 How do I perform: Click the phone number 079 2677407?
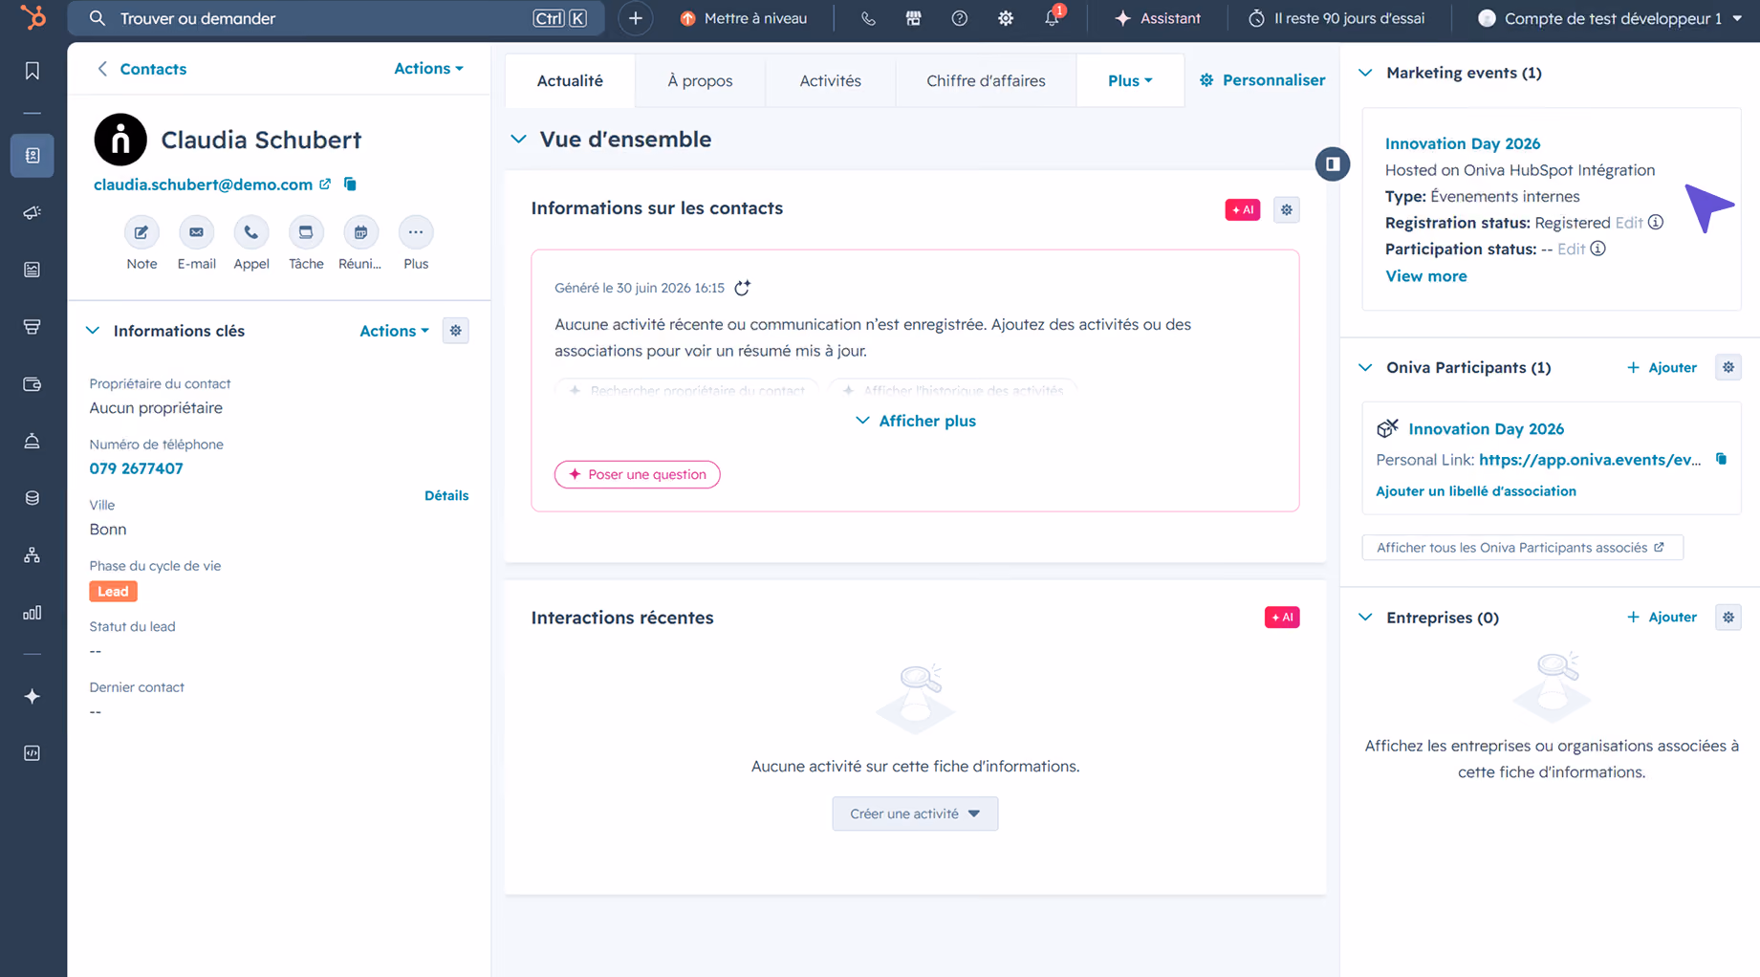(136, 468)
